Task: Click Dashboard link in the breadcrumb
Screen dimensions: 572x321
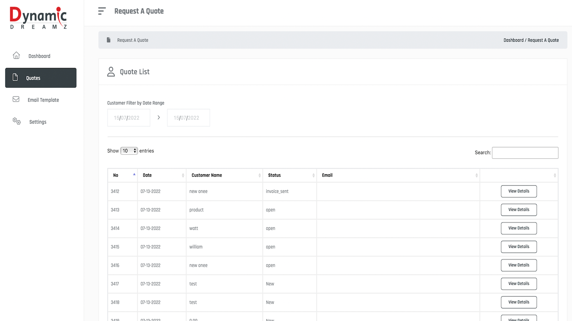Action: 513,40
